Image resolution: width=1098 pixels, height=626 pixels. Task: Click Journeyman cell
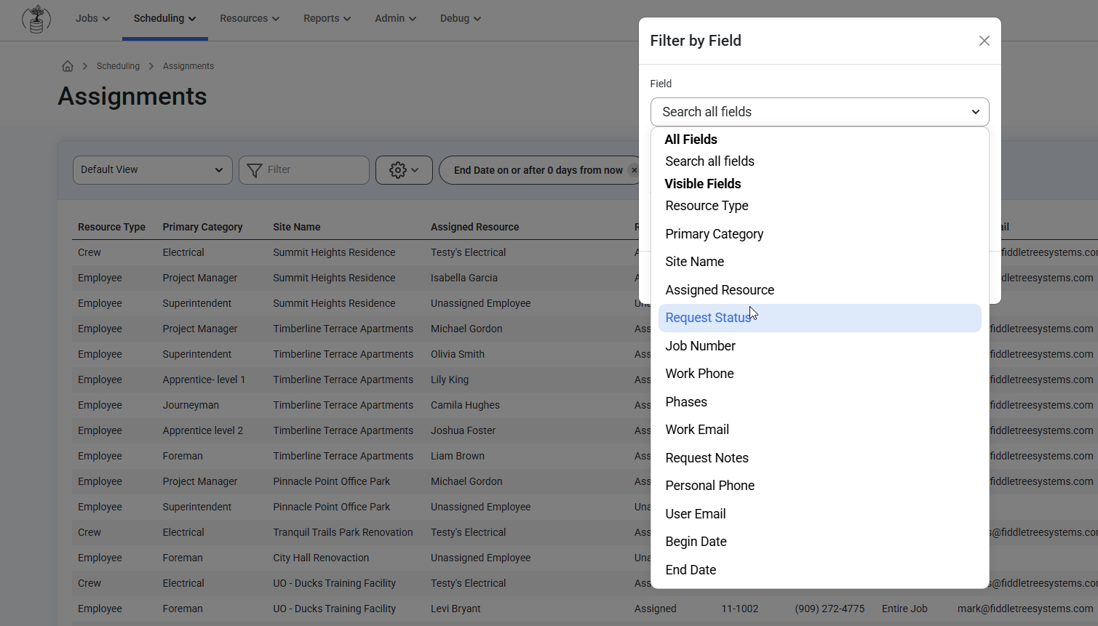pos(191,405)
